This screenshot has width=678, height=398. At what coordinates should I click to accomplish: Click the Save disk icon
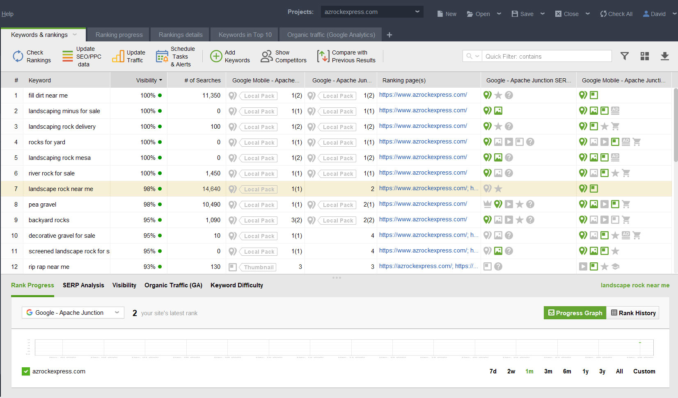tap(515, 14)
